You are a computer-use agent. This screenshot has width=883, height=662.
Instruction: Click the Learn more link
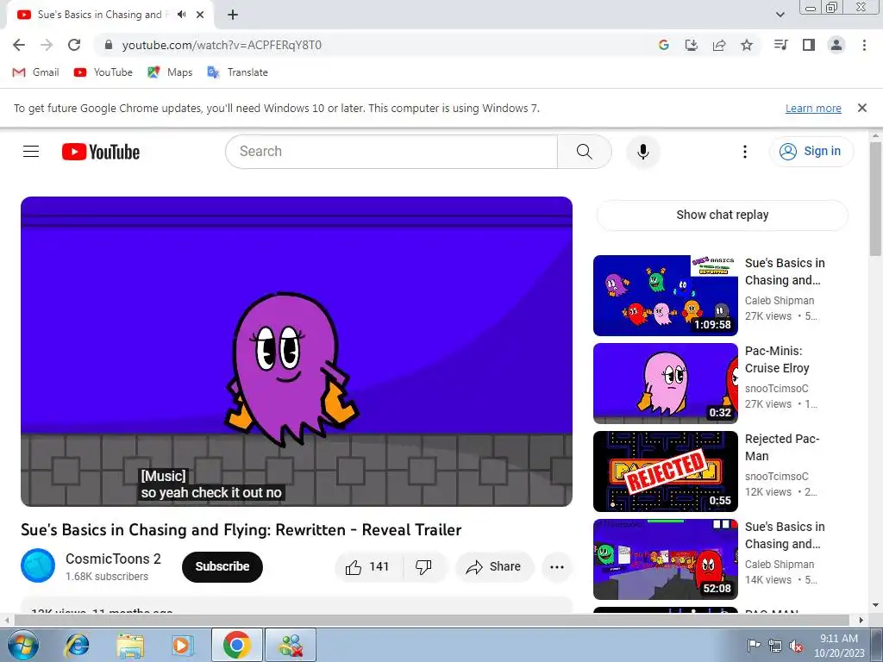coord(813,108)
